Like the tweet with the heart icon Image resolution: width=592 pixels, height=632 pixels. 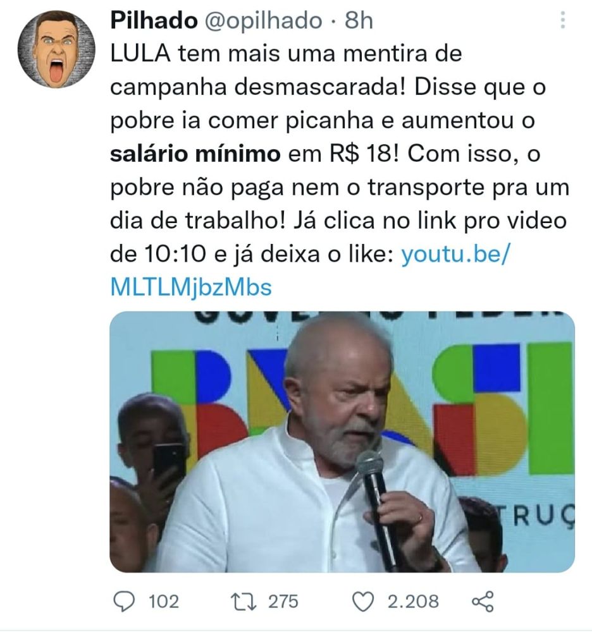(363, 602)
